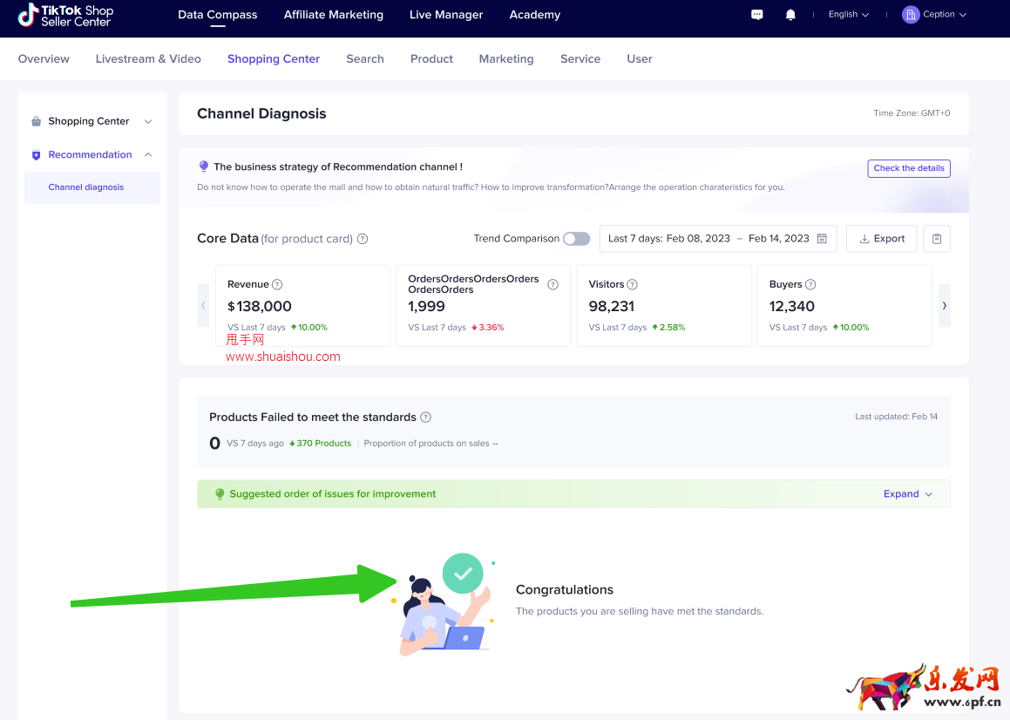Click the Check the details button
The height and width of the screenshot is (720, 1010).
pos(908,168)
